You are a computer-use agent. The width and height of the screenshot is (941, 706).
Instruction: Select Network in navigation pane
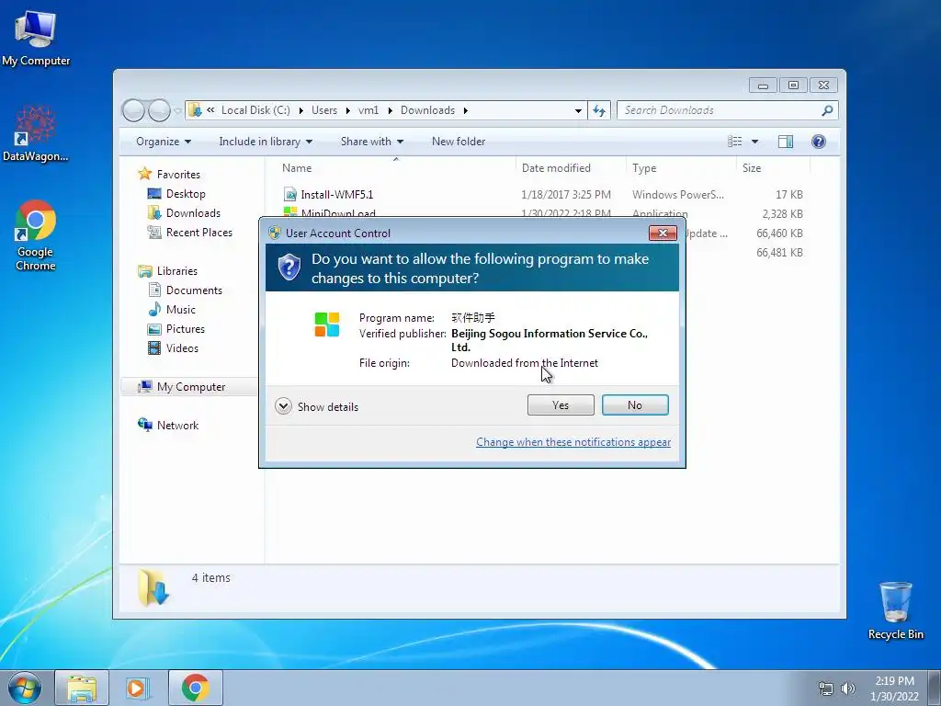point(177,425)
